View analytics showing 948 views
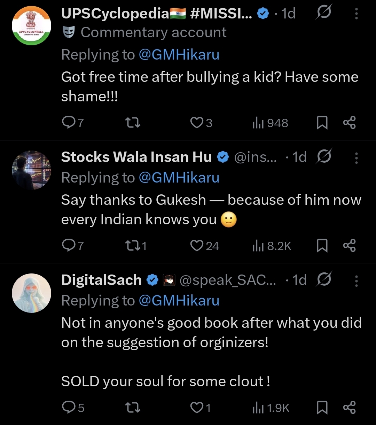 271,123
